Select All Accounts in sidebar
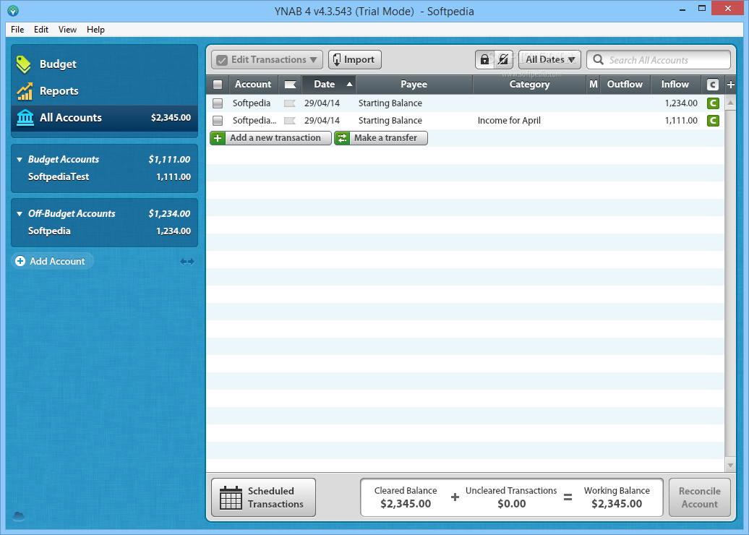This screenshot has width=749, height=535. coord(104,118)
